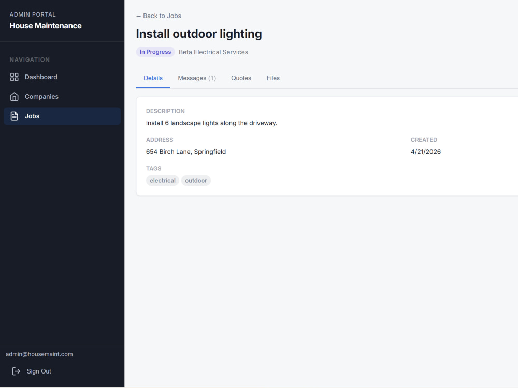Click the In Progress status badge
Viewport: 518px width, 388px height.
155,52
